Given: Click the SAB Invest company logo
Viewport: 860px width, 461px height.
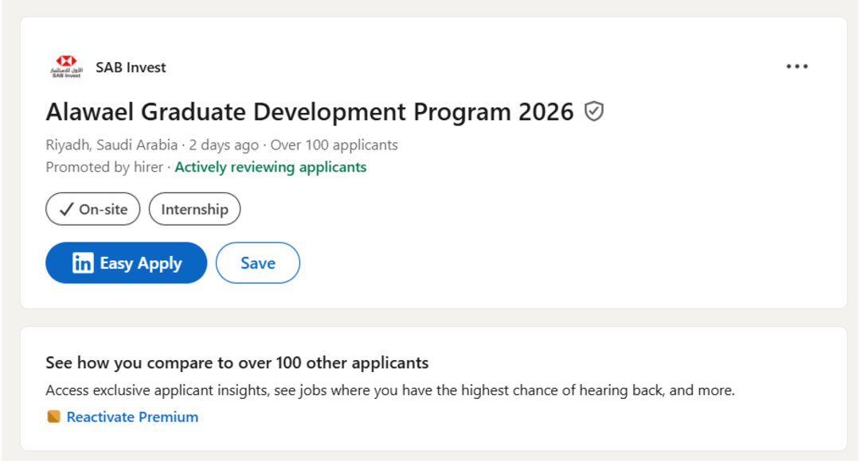Looking at the screenshot, I should click(x=66, y=67).
